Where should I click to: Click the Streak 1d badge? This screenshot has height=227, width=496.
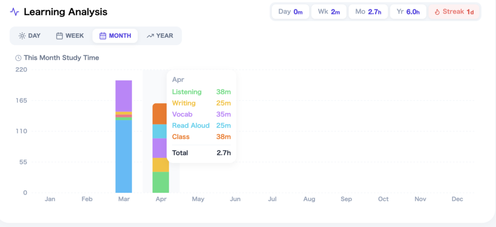[x=454, y=12]
